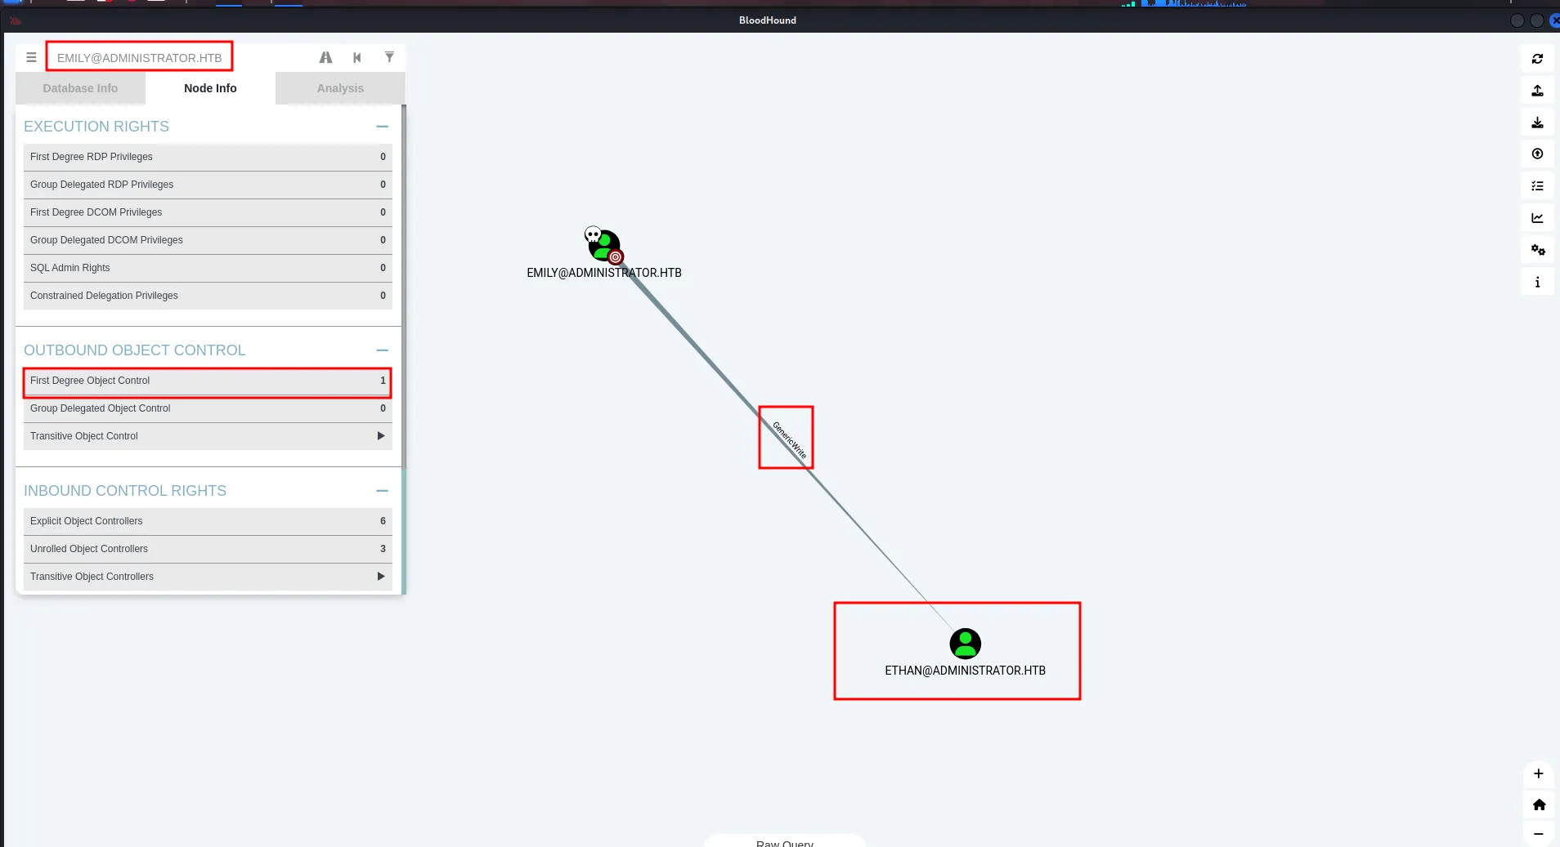
Task: Run the Transitive Object Controllers query arrow
Action: pyautogui.click(x=381, y=577)
